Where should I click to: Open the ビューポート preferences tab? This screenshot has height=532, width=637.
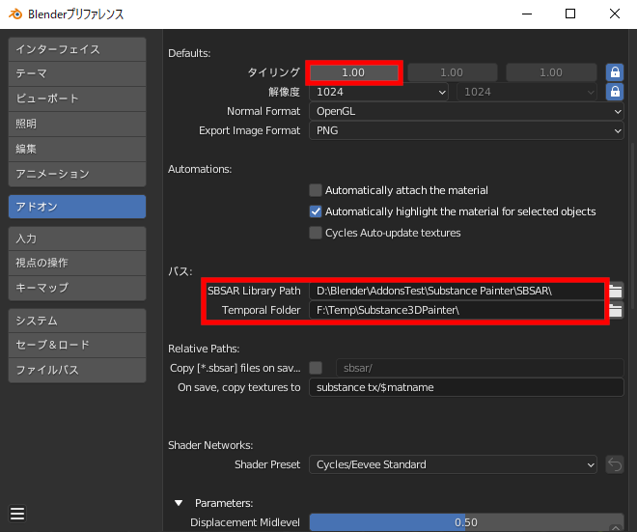tap(77, 99)
